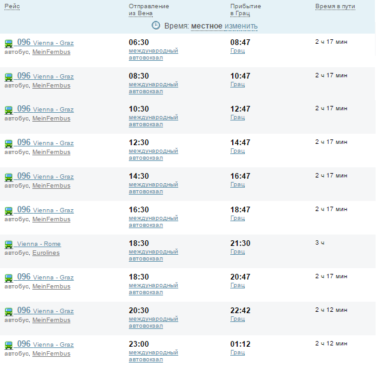Sort by Рейс column header
Image resolution: width=380 pixels, height=367 pixels.
[x=12, y=6]
